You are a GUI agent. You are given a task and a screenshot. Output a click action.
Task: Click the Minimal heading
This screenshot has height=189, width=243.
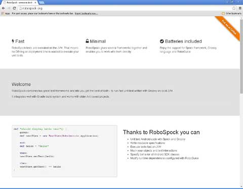pos(98,41)
